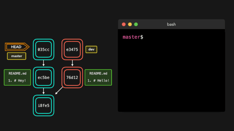Click inside the empty terminal body area
The image size is (234, 131).
tap(171, 74)
